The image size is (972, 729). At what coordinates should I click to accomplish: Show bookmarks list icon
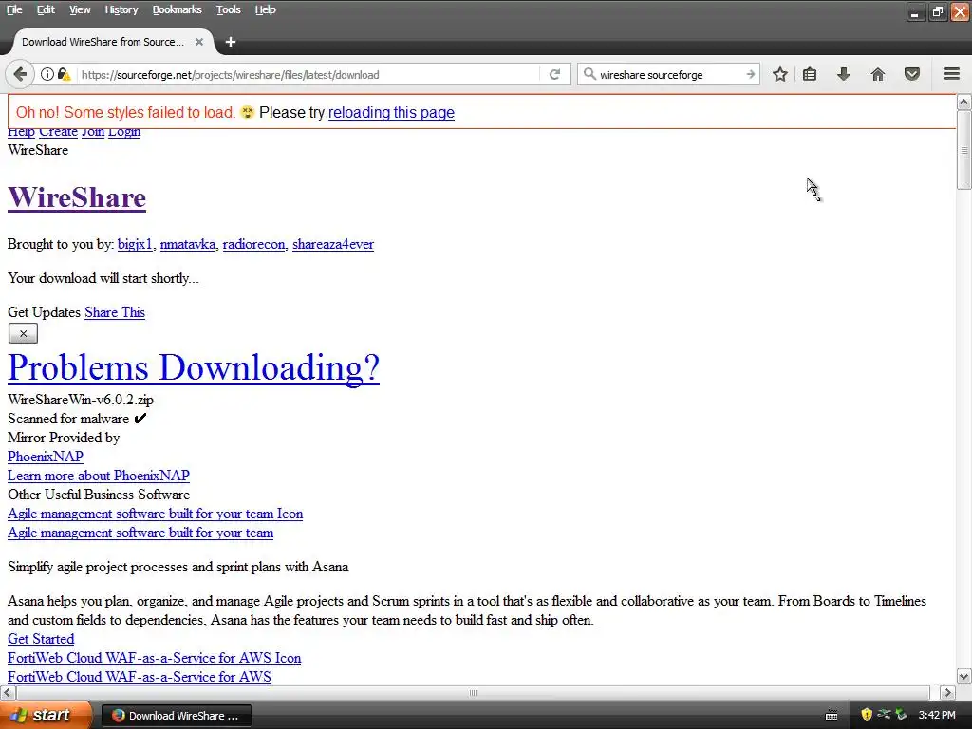[x=810, y=74]
